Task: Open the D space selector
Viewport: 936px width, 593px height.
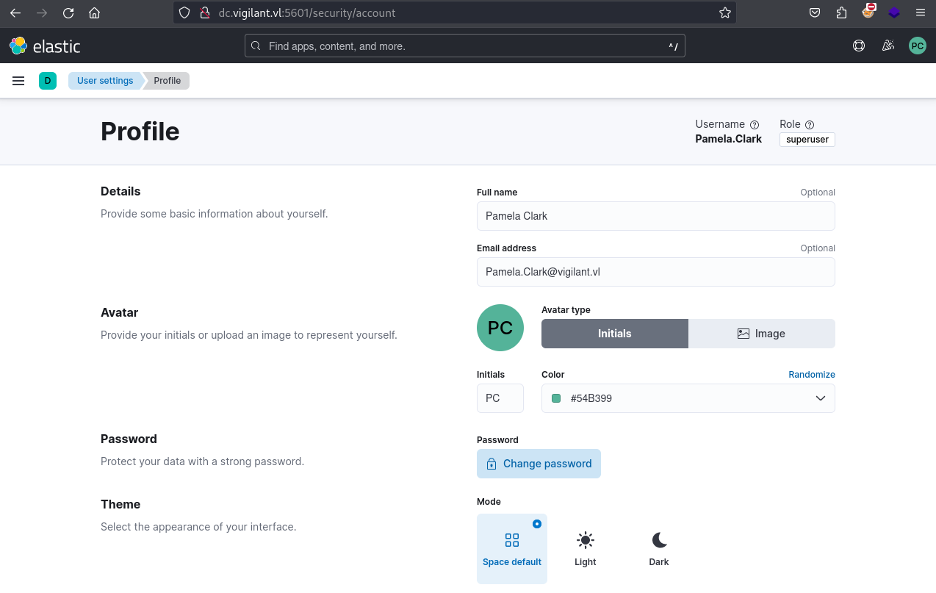Action: point(48,81)
